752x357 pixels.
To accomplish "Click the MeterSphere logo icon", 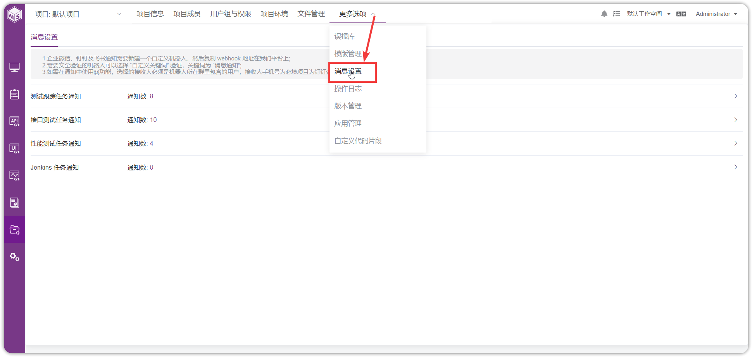I will (15, 15).
